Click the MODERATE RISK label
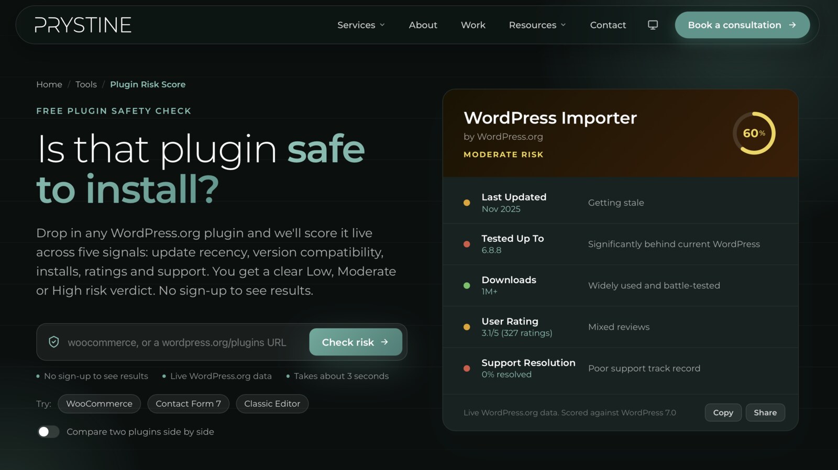Viewport: 838px width, 470px height. point(503,154)
